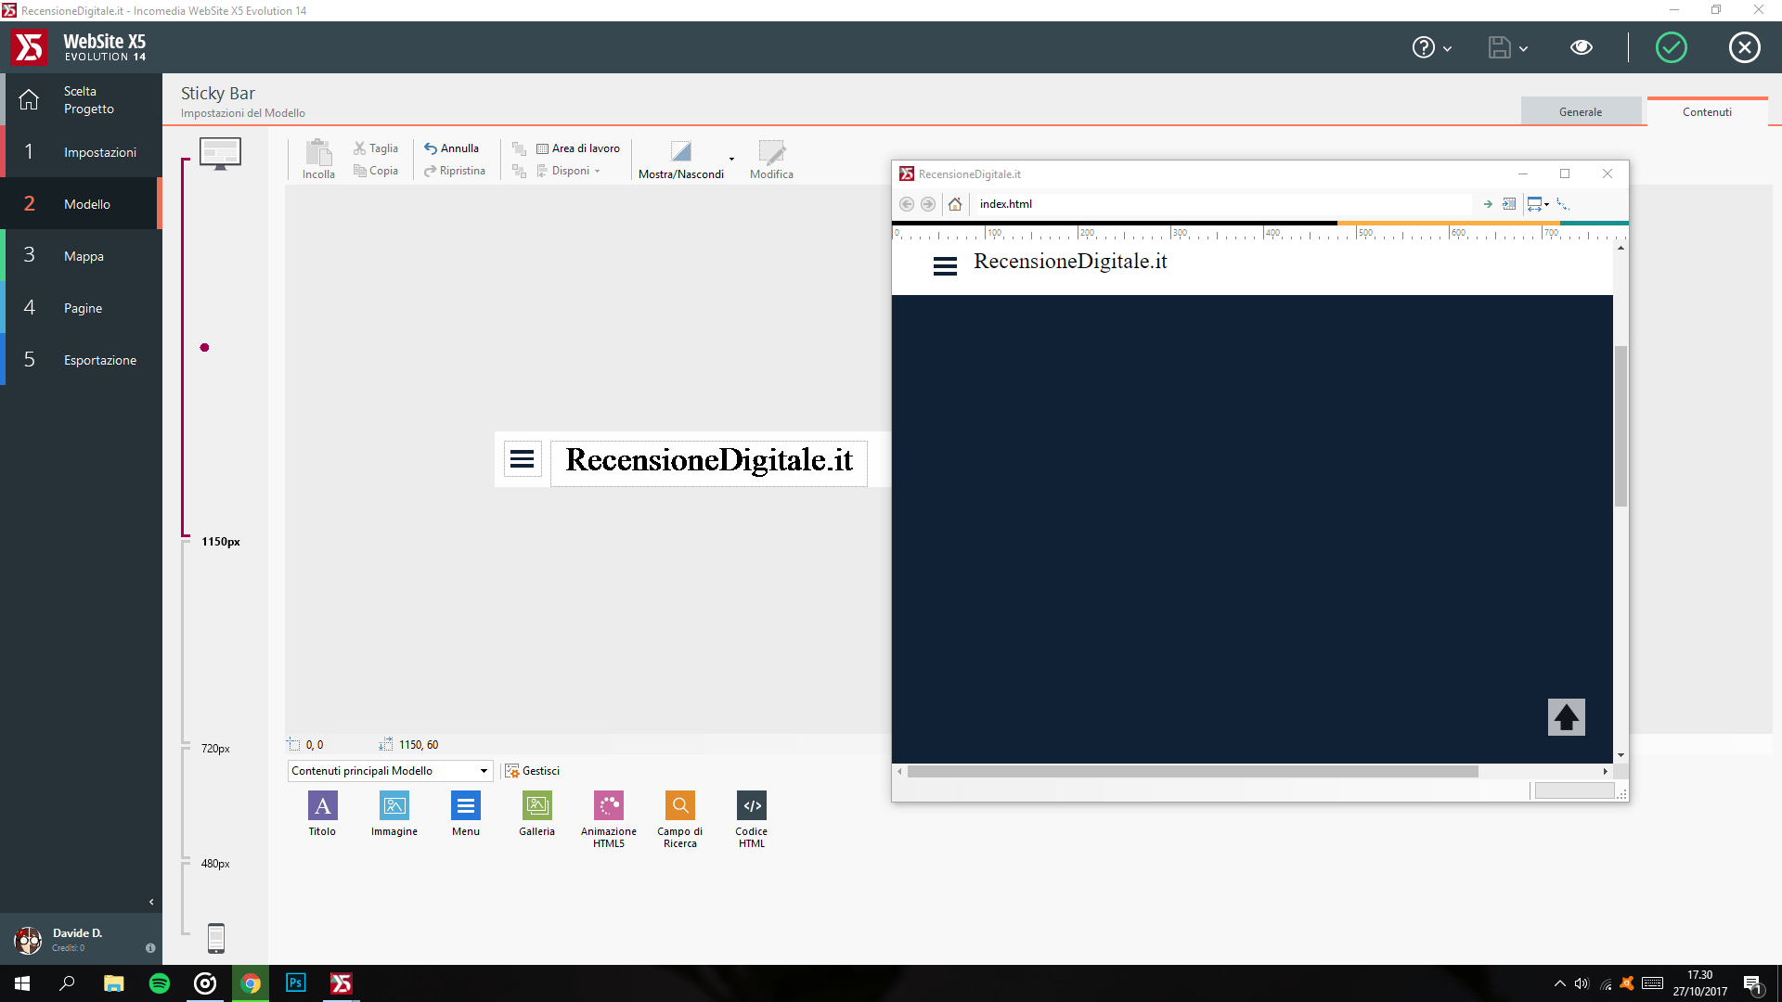Open hamburger menu in preview page
Screen dimensions: 1782x1002
945,266
